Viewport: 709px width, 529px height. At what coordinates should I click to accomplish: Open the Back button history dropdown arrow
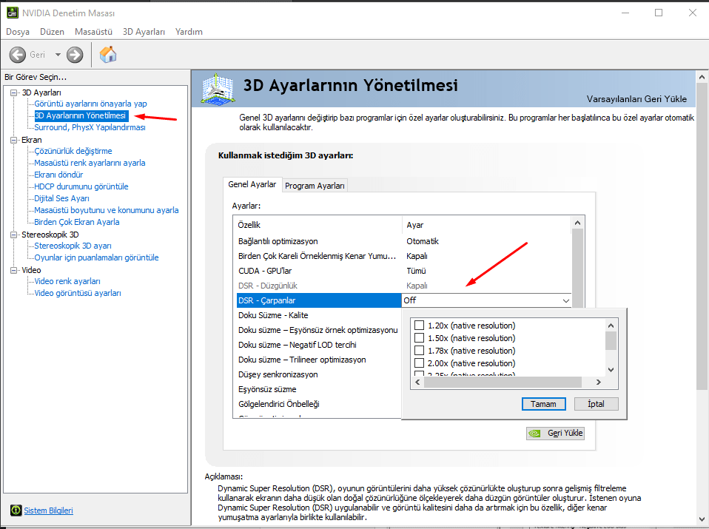click(x=58, y=55)
